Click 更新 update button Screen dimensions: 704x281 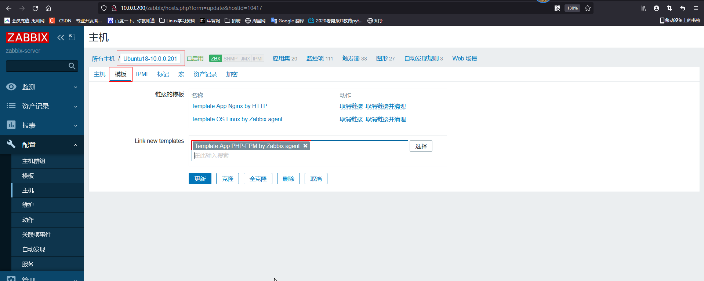pyautogui.click(x=200, y=179)
